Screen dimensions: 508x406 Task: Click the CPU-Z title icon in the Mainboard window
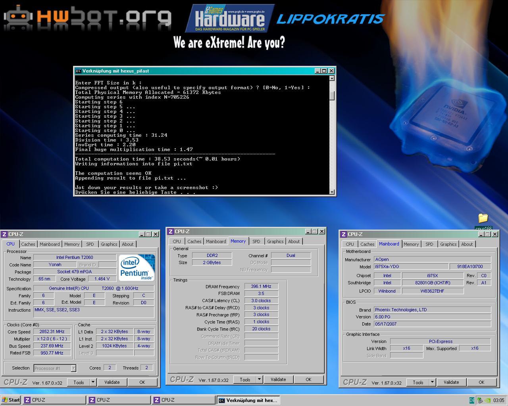pyautogui.click(x=344, y=234)
